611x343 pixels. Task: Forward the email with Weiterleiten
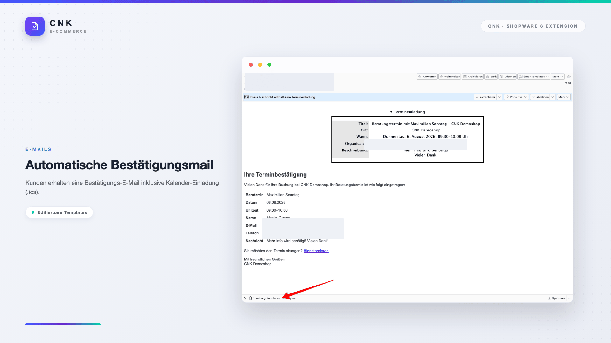pyautogui.click(x=450, y=77)
